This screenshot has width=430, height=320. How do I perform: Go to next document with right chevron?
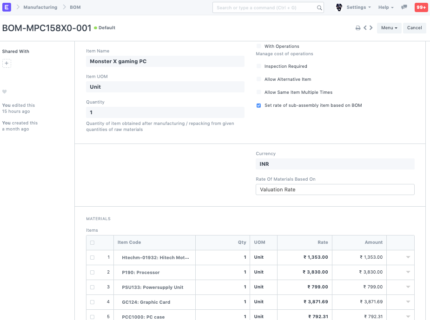[x=371, y=28]
